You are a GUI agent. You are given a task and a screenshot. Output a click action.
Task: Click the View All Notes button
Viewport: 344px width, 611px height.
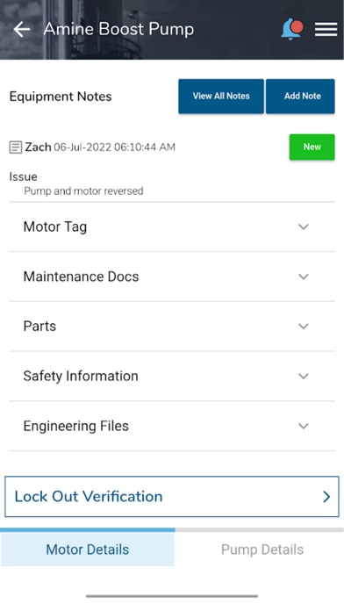tap(221, 97)
